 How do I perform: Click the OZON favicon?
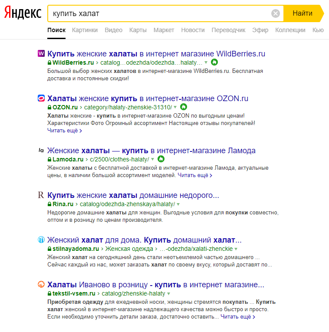(x=41, y=98)
